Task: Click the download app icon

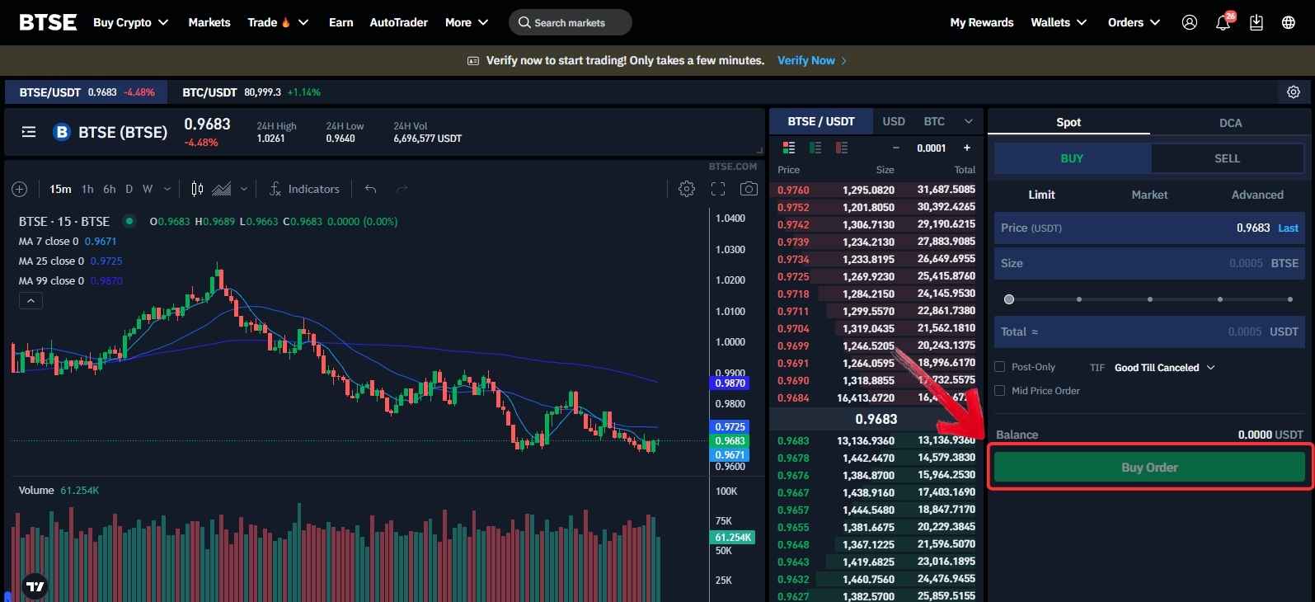Action: click(x=1256, y=22)
